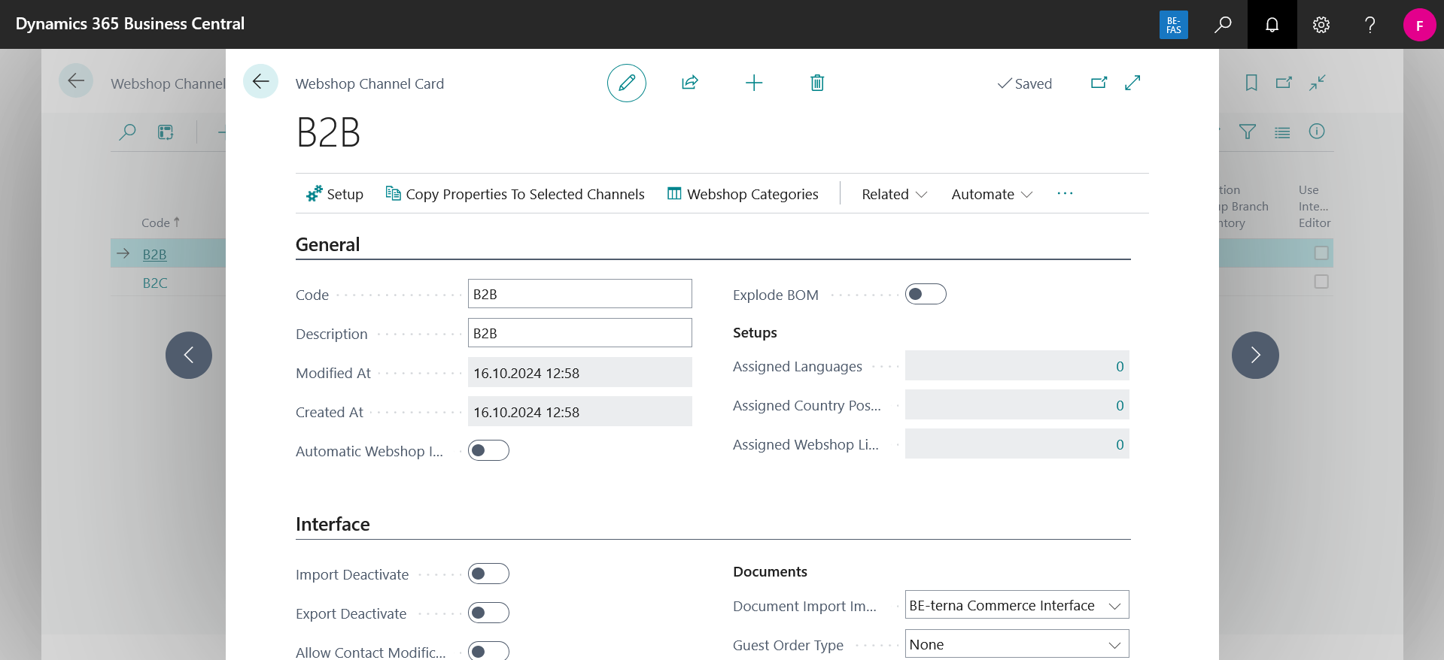Click the analysis view icon in the list
Viewport: 1444px width, 660px height.
[166, 132]
